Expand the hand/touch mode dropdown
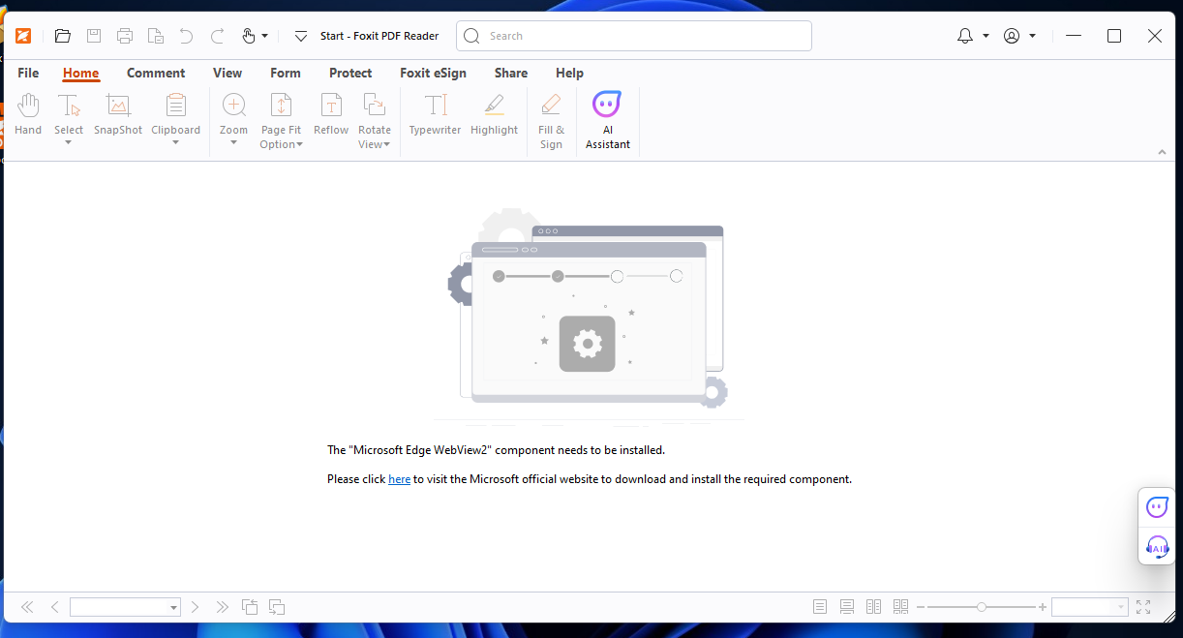The image size is (1183, 638). [264, 36]
